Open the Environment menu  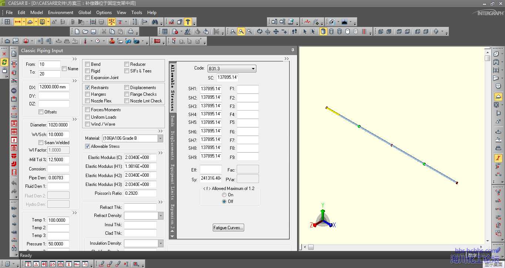click(x=61, y=12)
